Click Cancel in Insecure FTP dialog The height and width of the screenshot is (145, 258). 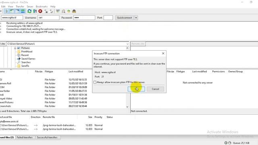pos(155,89)
